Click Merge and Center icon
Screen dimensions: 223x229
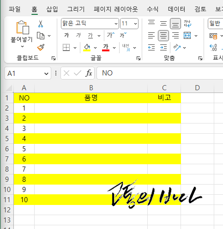coord(187,36)
